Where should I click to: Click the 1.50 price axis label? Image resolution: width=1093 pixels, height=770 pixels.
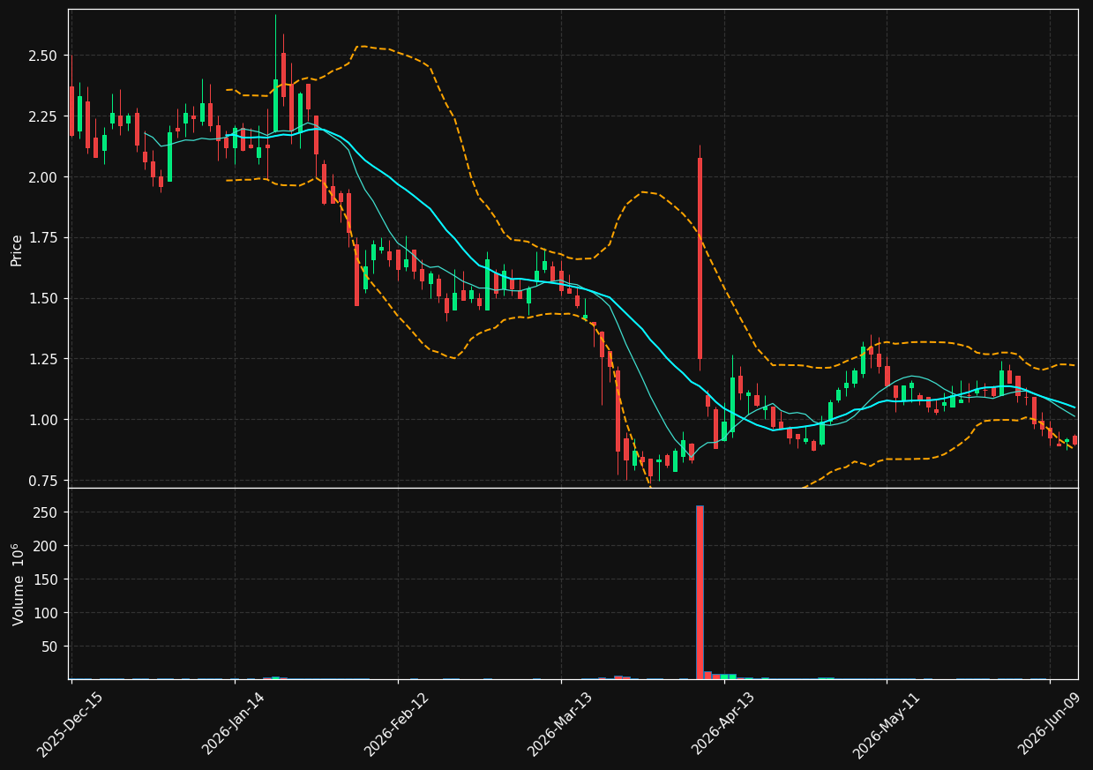point(43,298)
